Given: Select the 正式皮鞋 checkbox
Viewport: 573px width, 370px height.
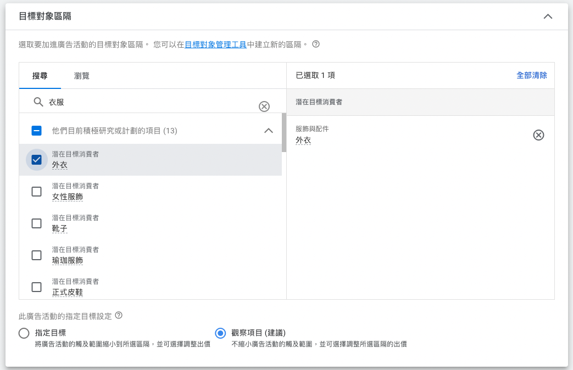Looking at the screenshot, I should 37,287.
